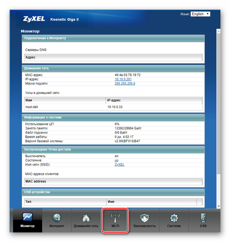Open the SSID link ZyXEL
230x242 pixels.
pos(119,165)
